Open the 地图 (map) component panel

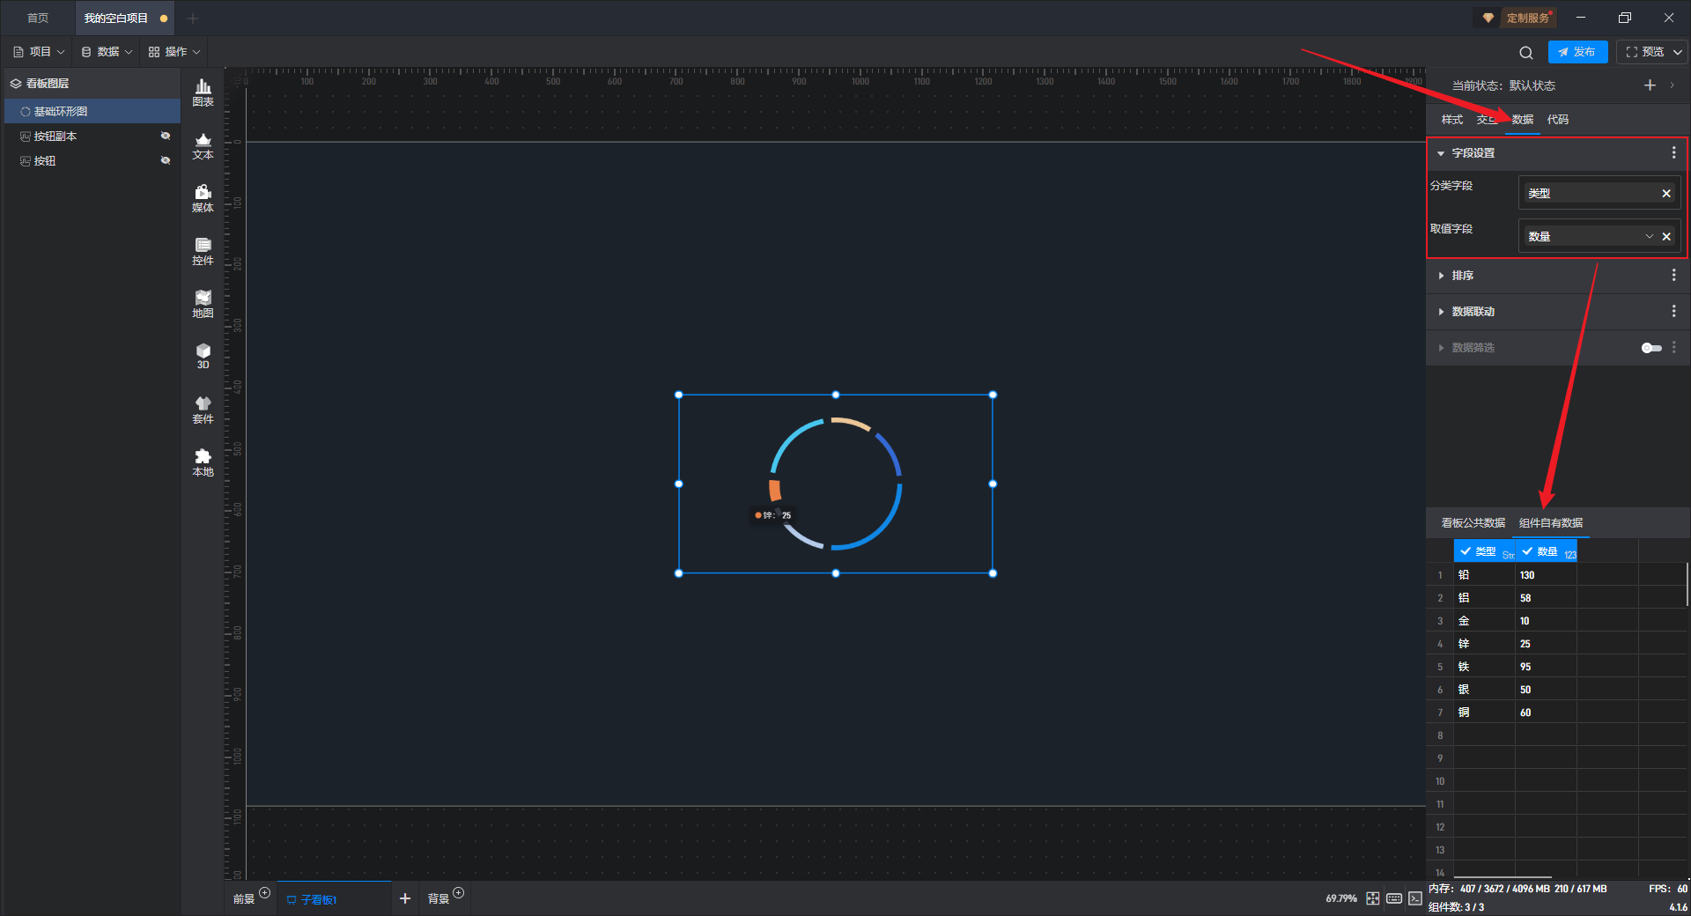coord(203,304)
